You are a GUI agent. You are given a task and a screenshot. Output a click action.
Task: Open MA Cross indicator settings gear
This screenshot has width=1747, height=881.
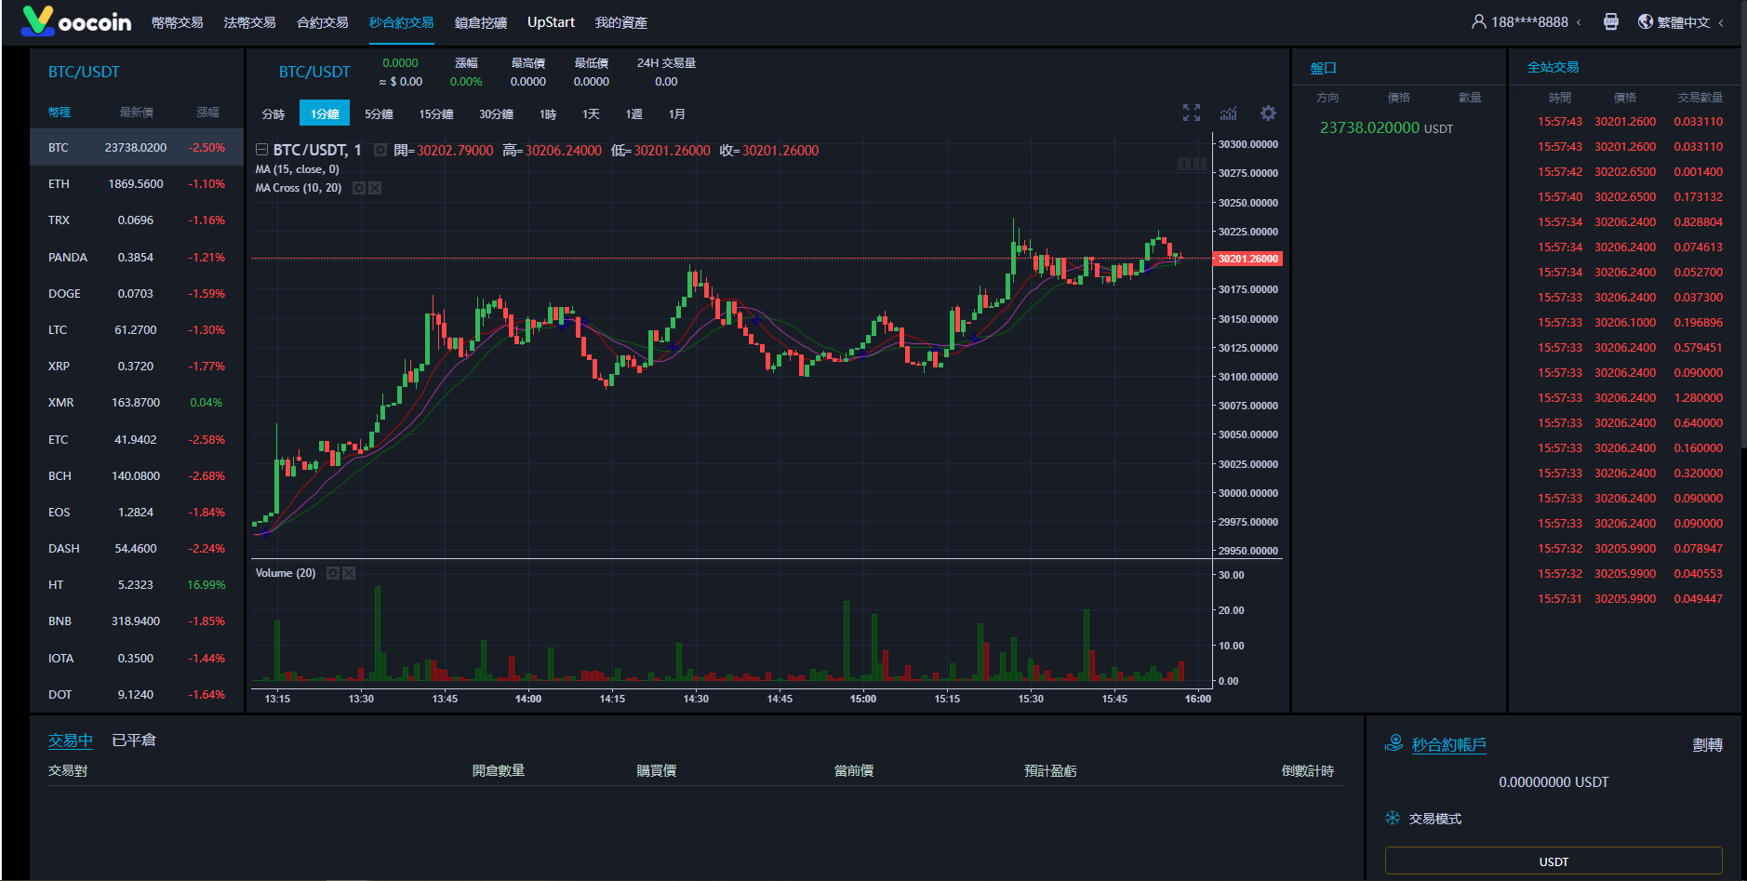click(x=359, y=188)
